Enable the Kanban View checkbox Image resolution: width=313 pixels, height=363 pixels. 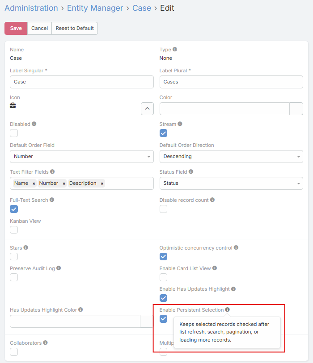point(14,230)
